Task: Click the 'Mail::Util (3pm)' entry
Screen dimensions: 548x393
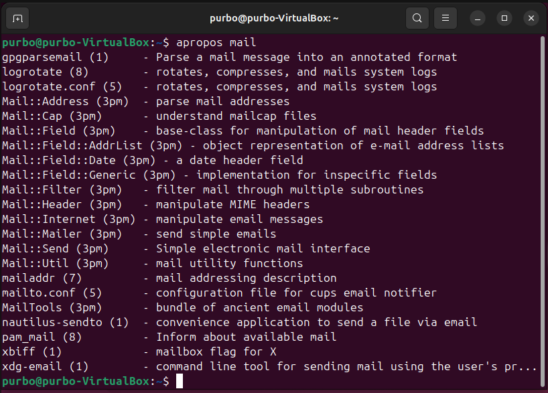Action: [55, 263]
